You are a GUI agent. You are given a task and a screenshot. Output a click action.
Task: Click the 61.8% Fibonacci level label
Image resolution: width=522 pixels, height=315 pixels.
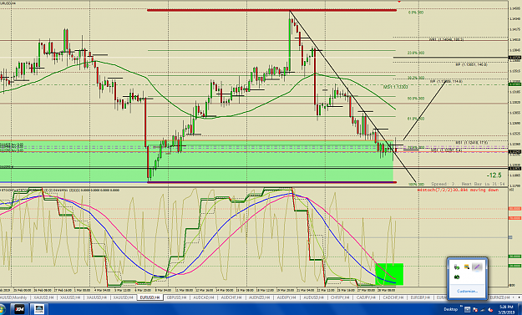[x=416, y=119]
